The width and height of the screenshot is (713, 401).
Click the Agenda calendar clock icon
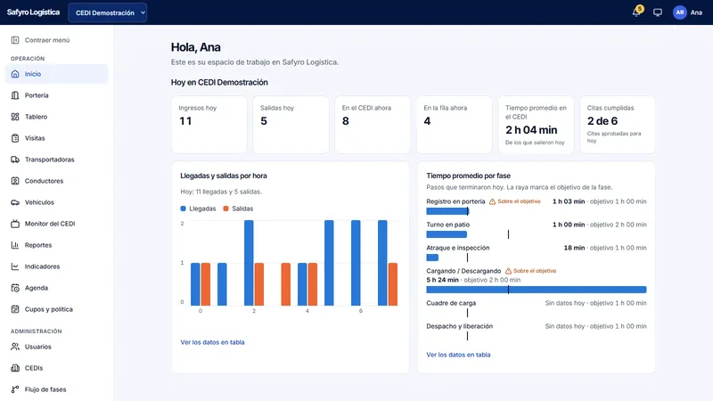click(15, 288)
